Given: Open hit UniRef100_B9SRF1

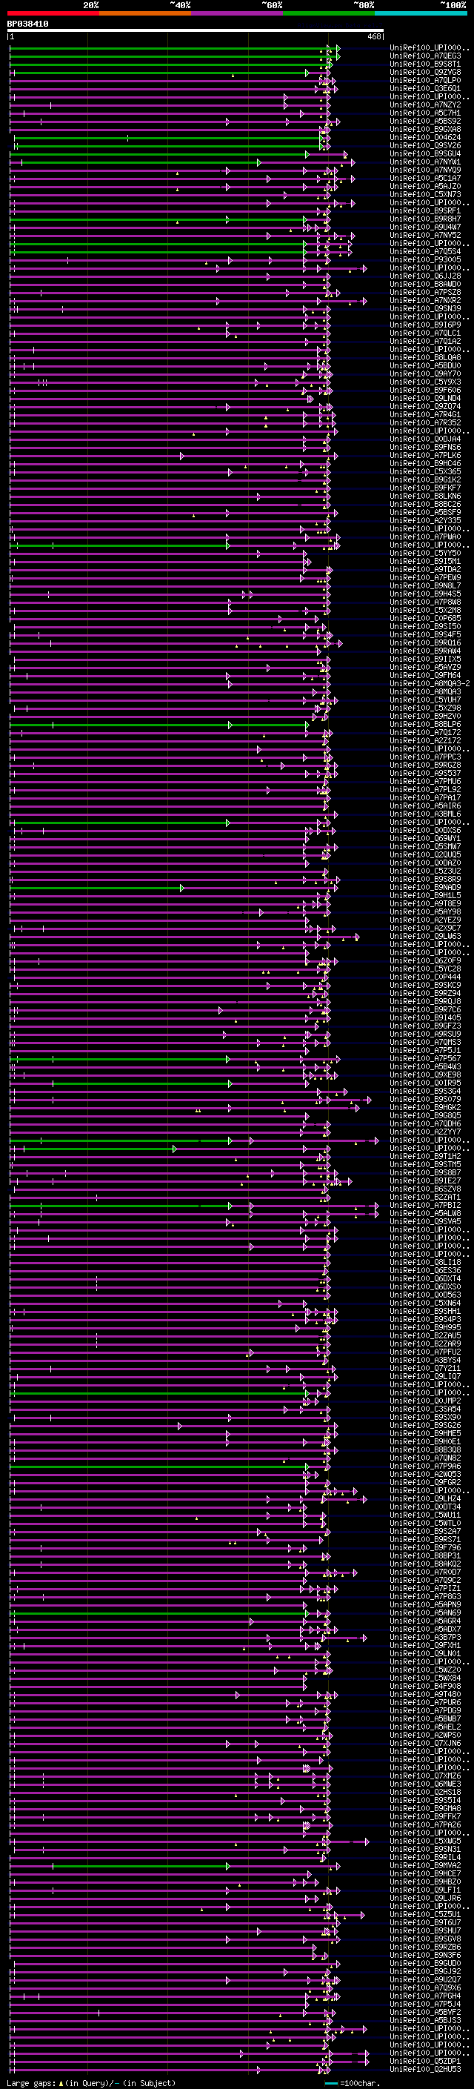Looking at the screenshot, I should point(425,211).
